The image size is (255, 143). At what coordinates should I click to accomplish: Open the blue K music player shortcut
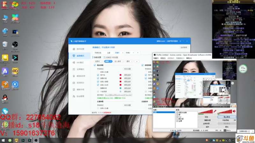click(x=15, y=85)
